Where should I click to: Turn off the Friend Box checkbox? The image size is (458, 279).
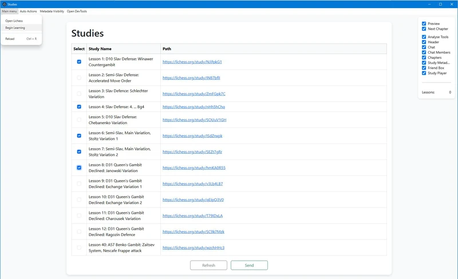point(424,68)
